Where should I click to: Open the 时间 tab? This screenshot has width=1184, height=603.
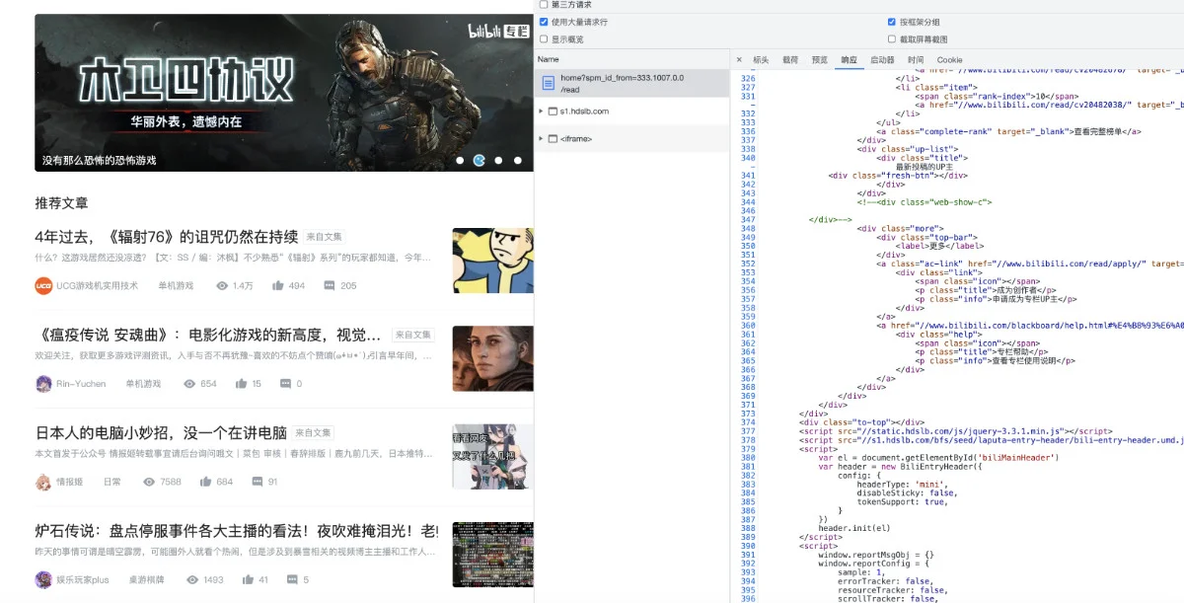(x=917, y=60)
